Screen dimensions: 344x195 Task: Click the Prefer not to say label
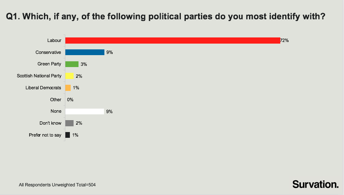tap(45, 135)
